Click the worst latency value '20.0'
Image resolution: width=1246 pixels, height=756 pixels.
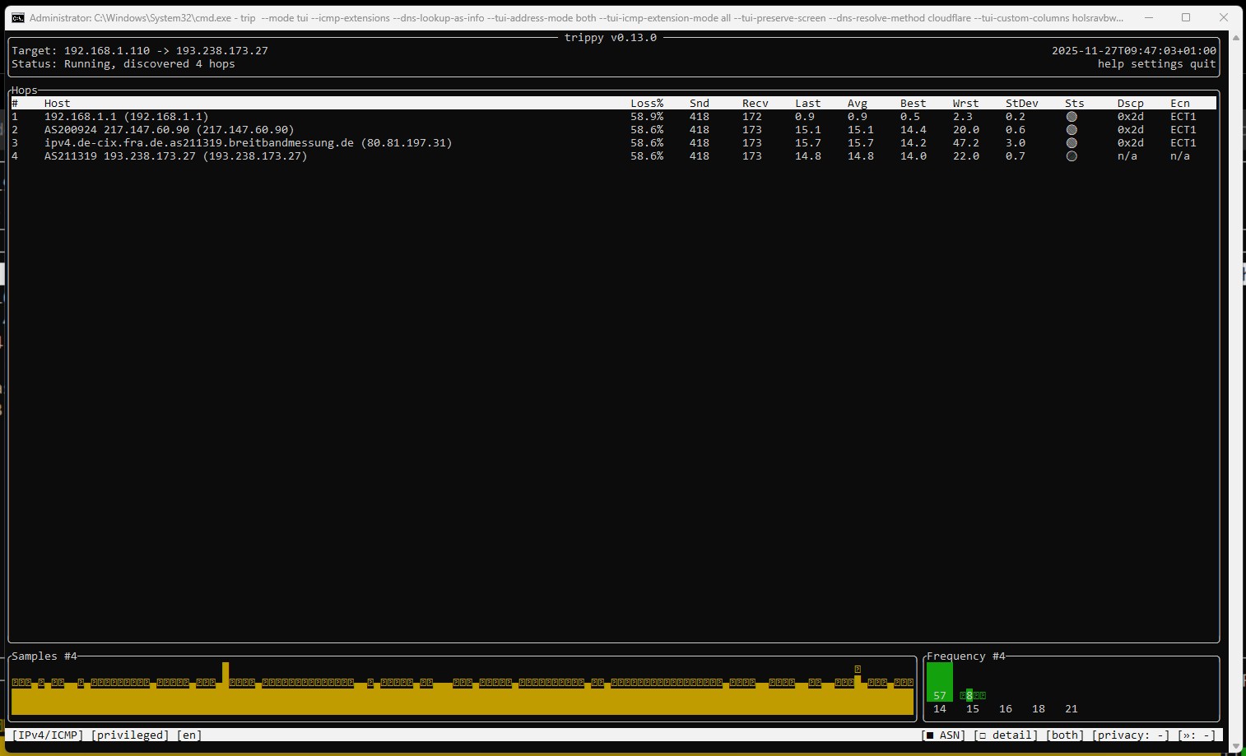pos(966,130)
